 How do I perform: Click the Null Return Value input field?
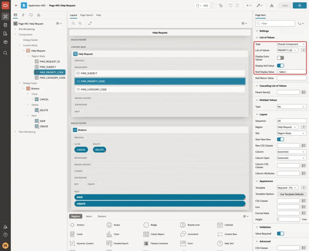291,78
